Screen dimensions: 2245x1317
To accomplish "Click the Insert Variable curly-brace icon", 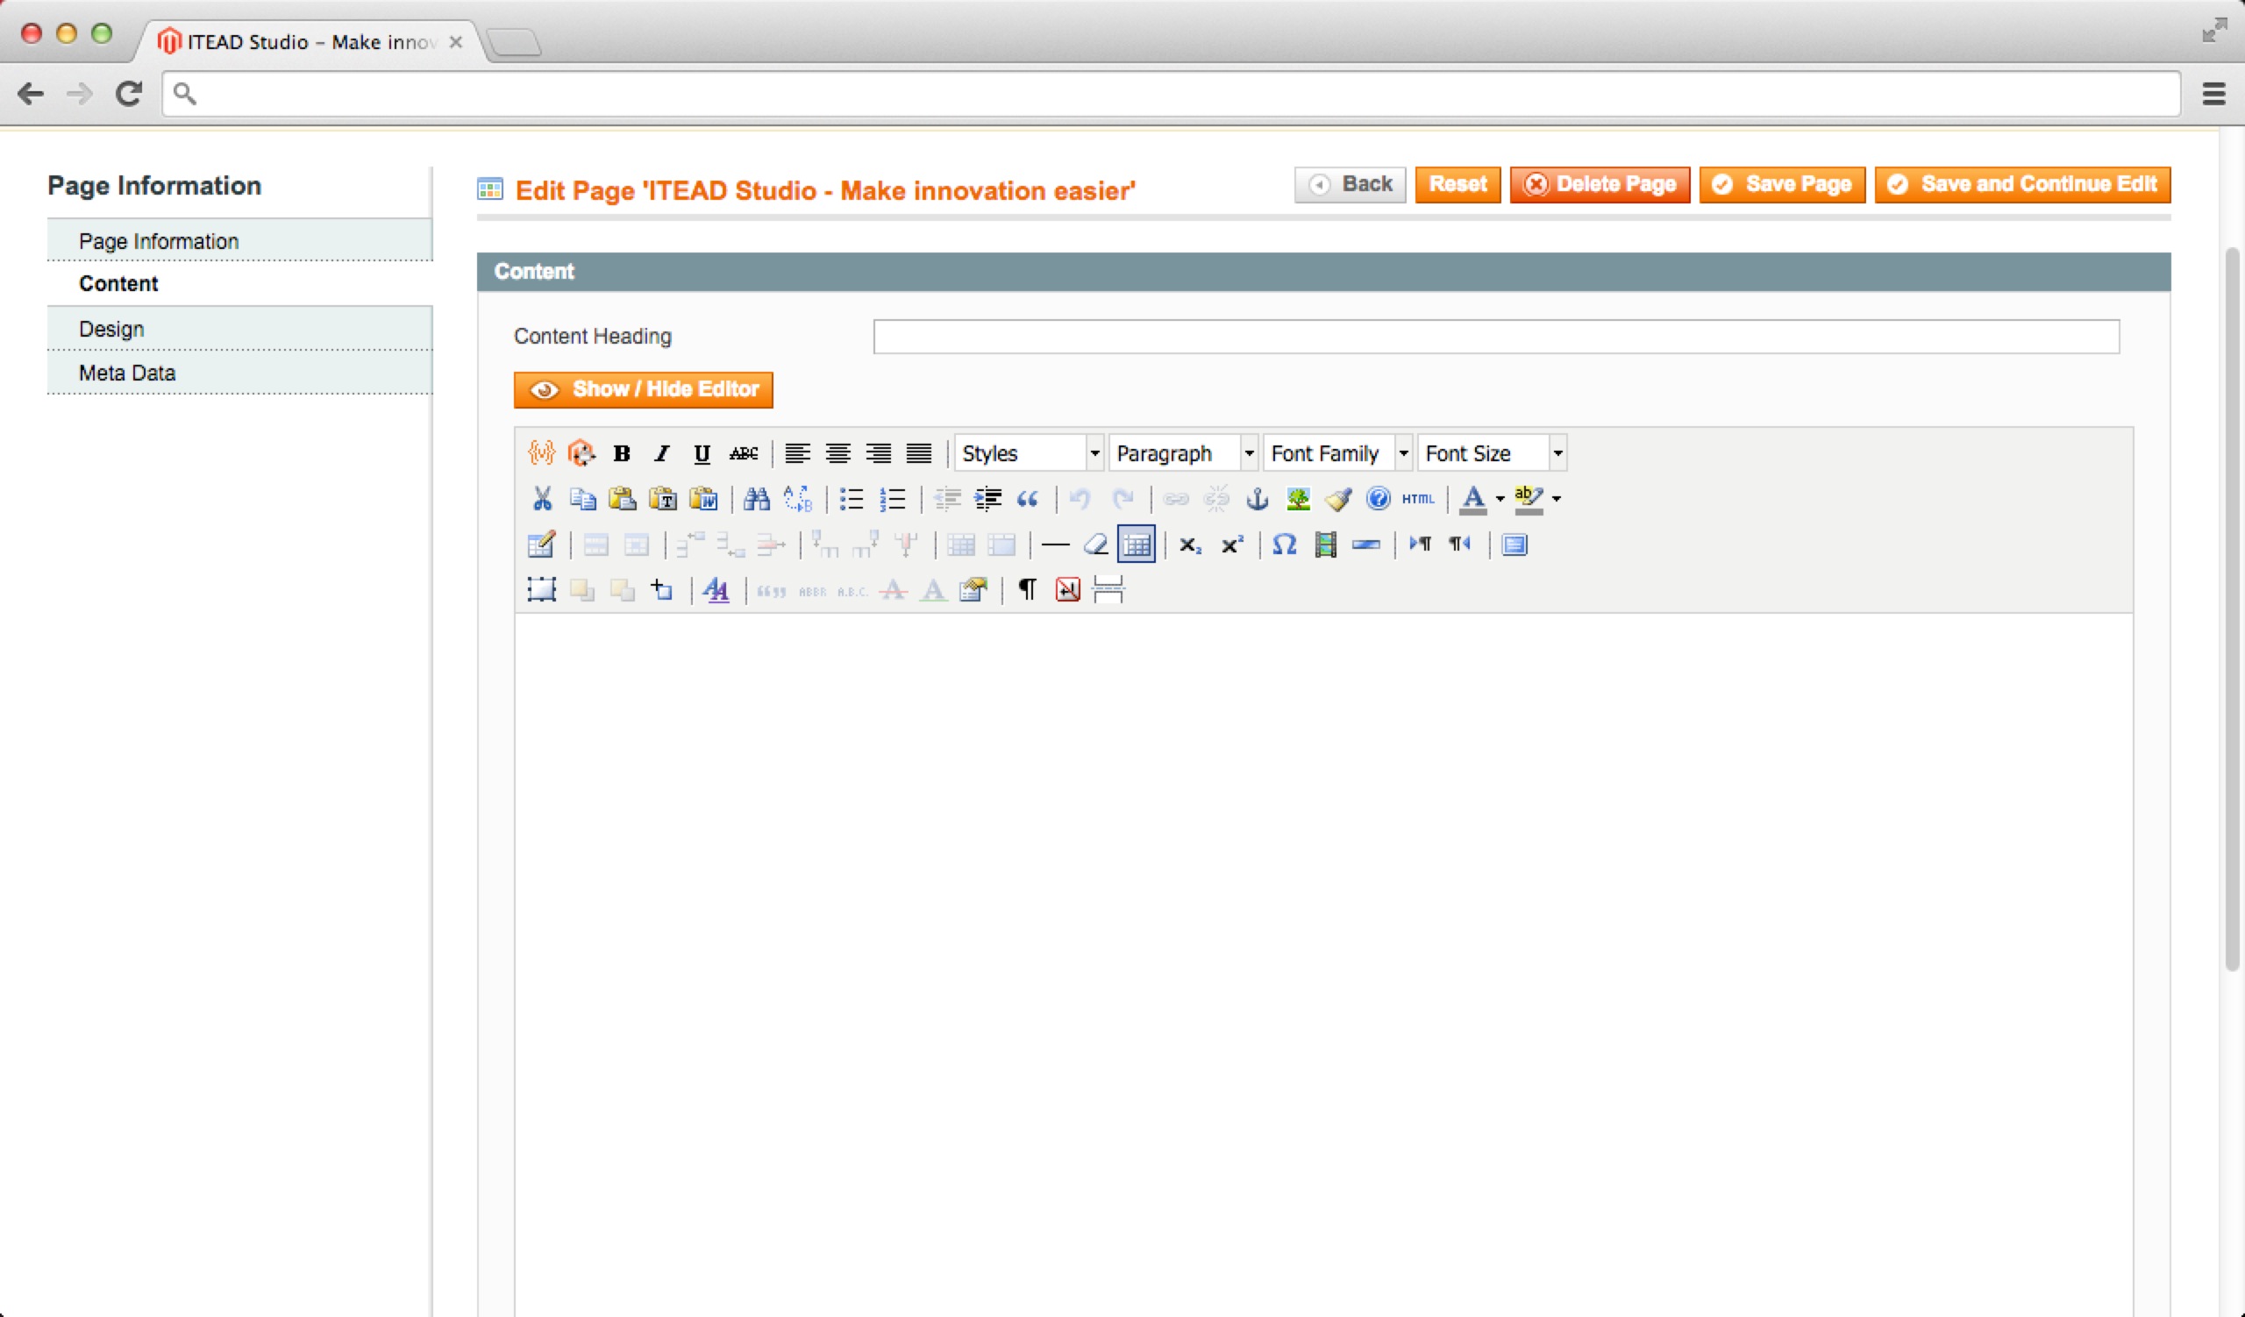I will 541,453.
